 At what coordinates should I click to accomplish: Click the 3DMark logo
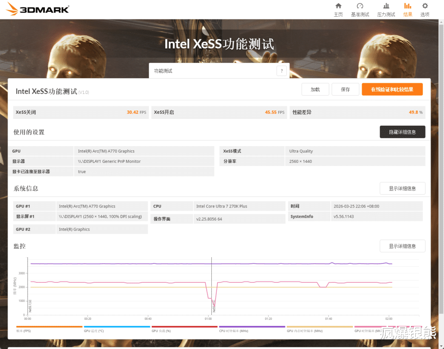pos(37,9)
